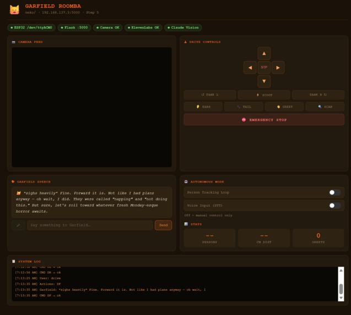The width and height of the screenshot is (351, 315).
Task: Reverse with the down arrow
Action: click(x=264, y=81)
